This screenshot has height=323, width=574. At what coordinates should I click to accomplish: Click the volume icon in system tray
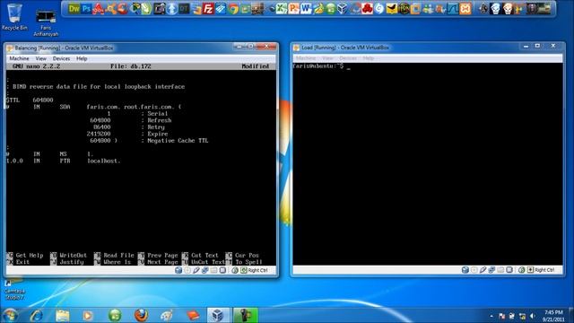click(533, 316)
